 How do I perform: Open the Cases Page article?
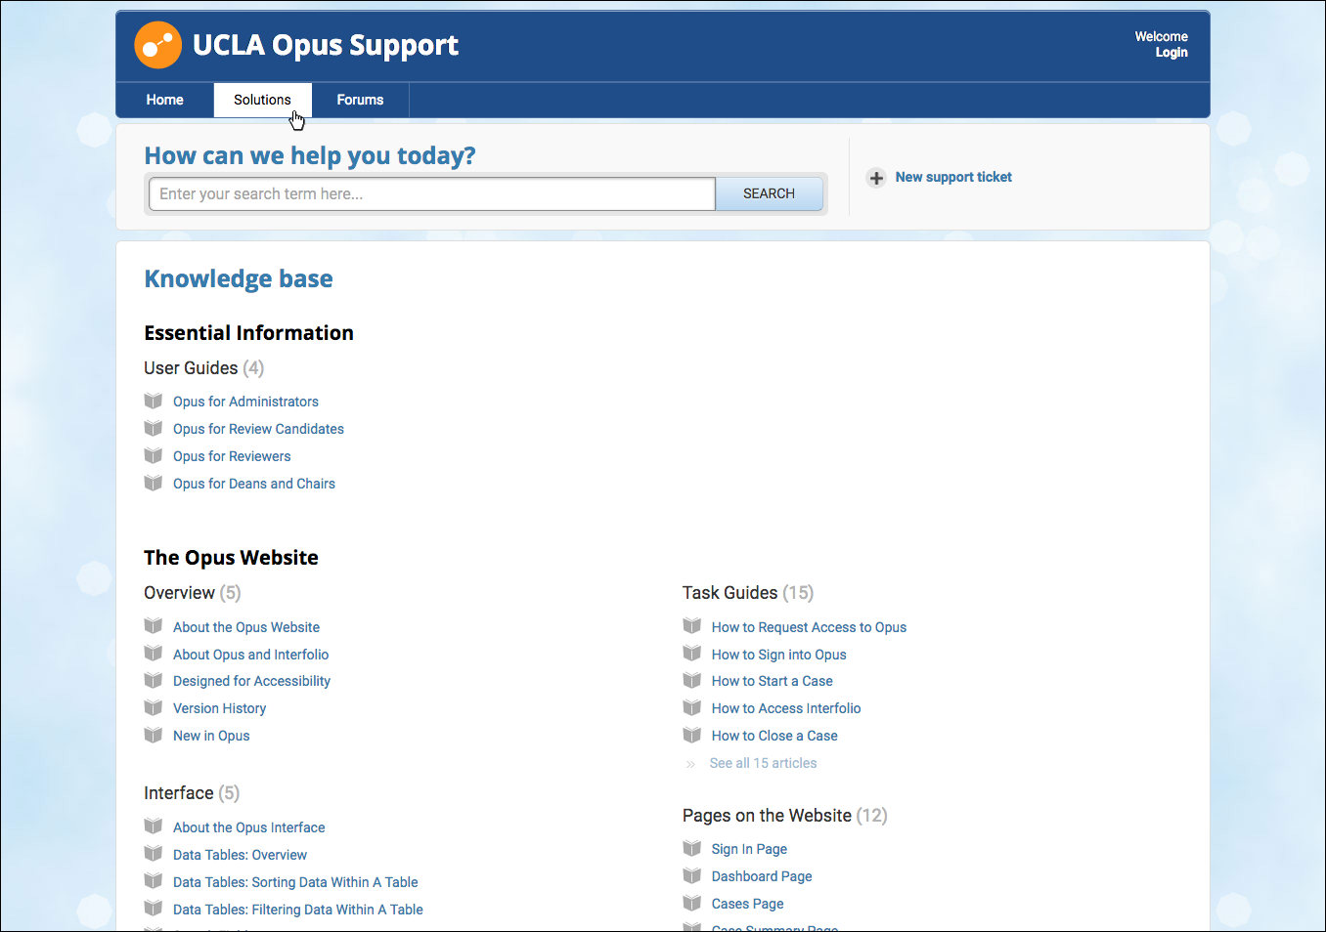click(x=747, y=904)
